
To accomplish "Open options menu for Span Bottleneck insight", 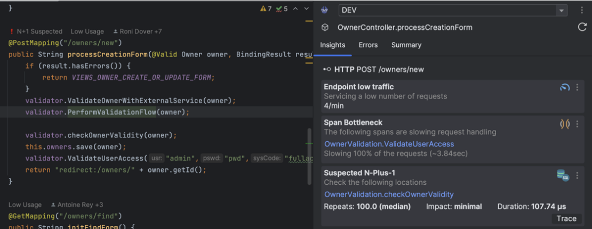I will 577,124.
